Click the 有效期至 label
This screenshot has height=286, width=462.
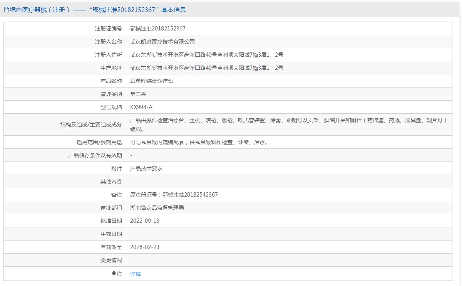(111, 247)
